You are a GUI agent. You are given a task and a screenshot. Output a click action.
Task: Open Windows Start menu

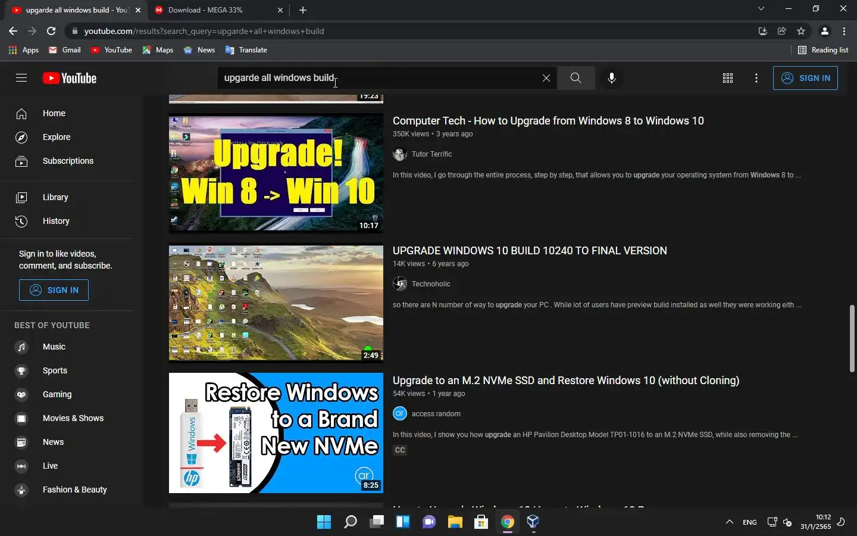click(x=324, y=522)
